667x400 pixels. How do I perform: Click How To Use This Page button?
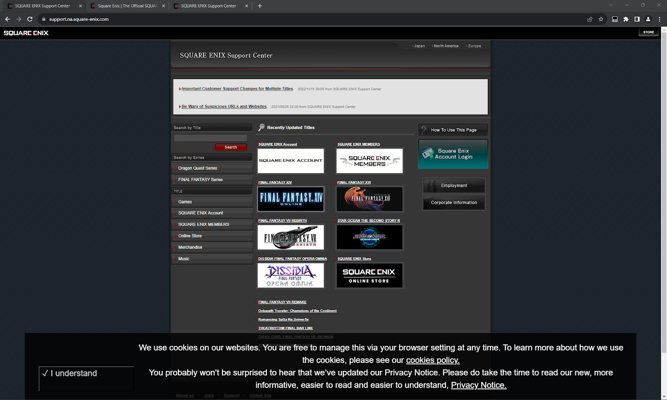click(x=453, y=130)
